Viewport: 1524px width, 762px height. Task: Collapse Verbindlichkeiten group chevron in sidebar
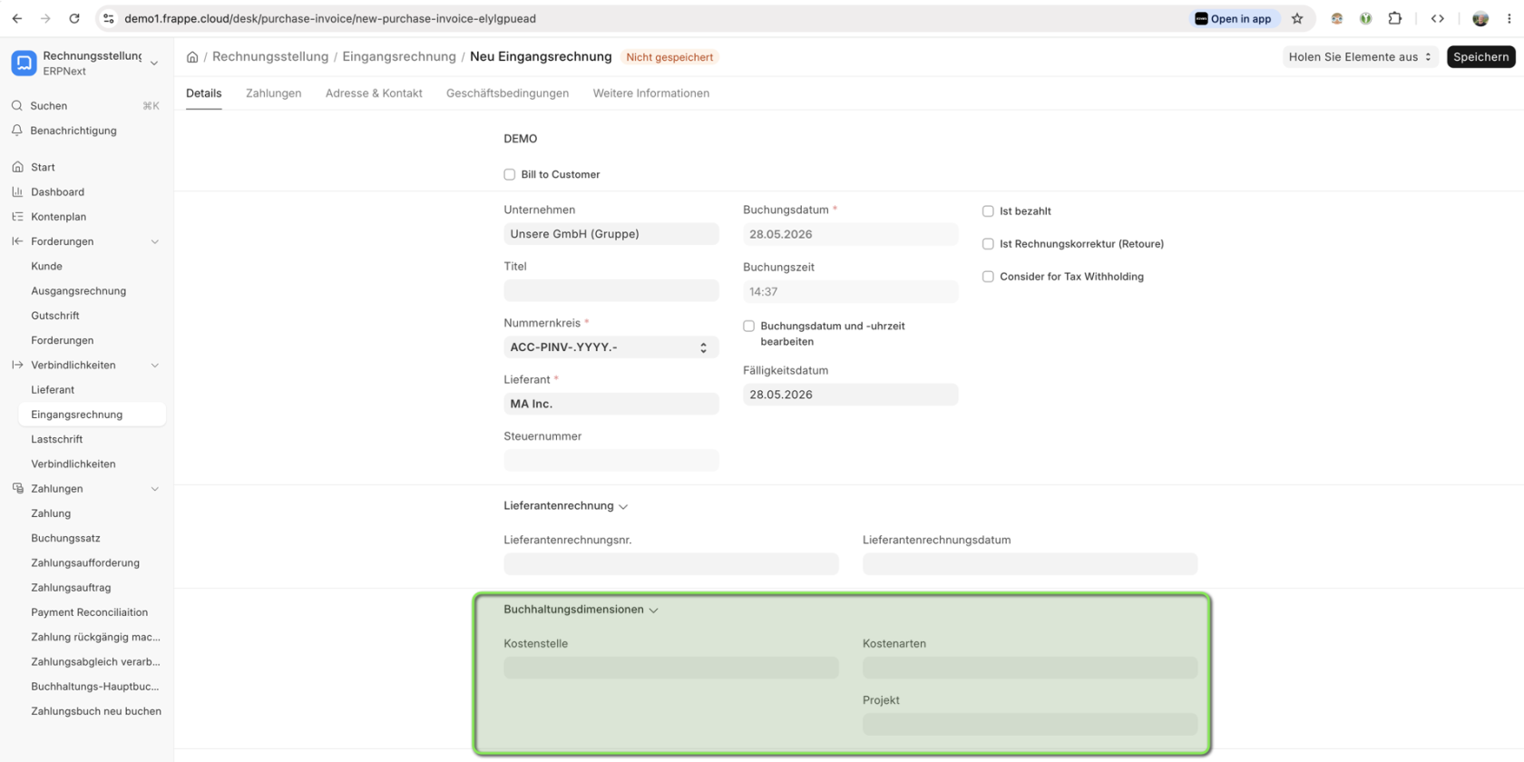click(154, 365)
